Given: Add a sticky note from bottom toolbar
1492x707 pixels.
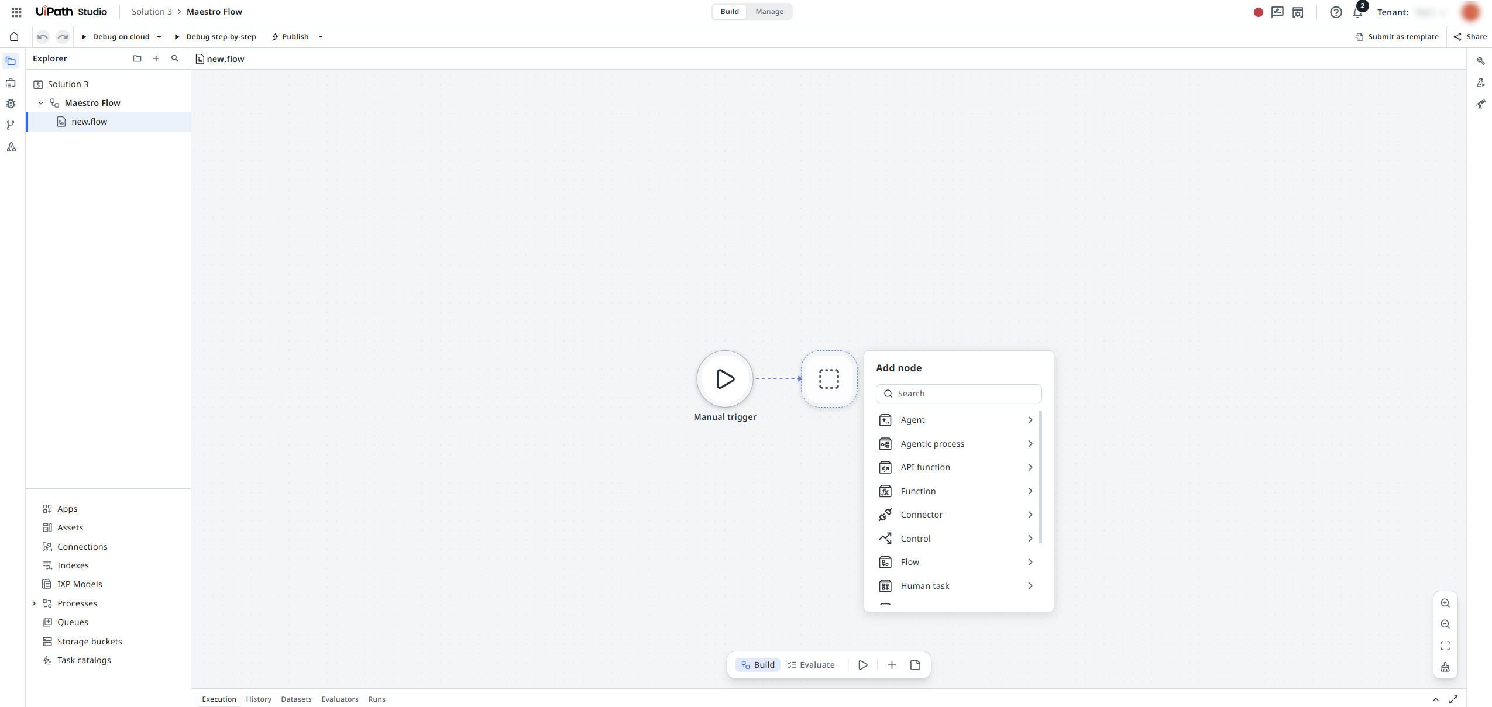Looking at the screenshot, I should point(916,665).
